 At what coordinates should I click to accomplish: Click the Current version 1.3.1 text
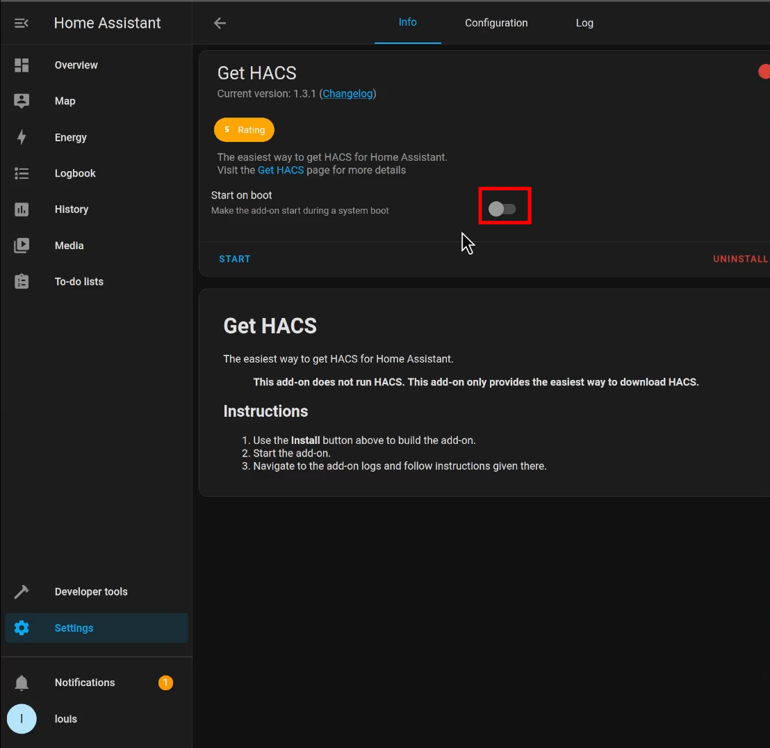267,93
